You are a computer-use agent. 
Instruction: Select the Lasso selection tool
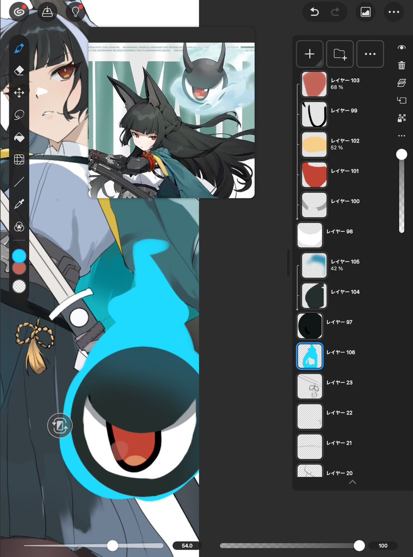click(19, 115)
